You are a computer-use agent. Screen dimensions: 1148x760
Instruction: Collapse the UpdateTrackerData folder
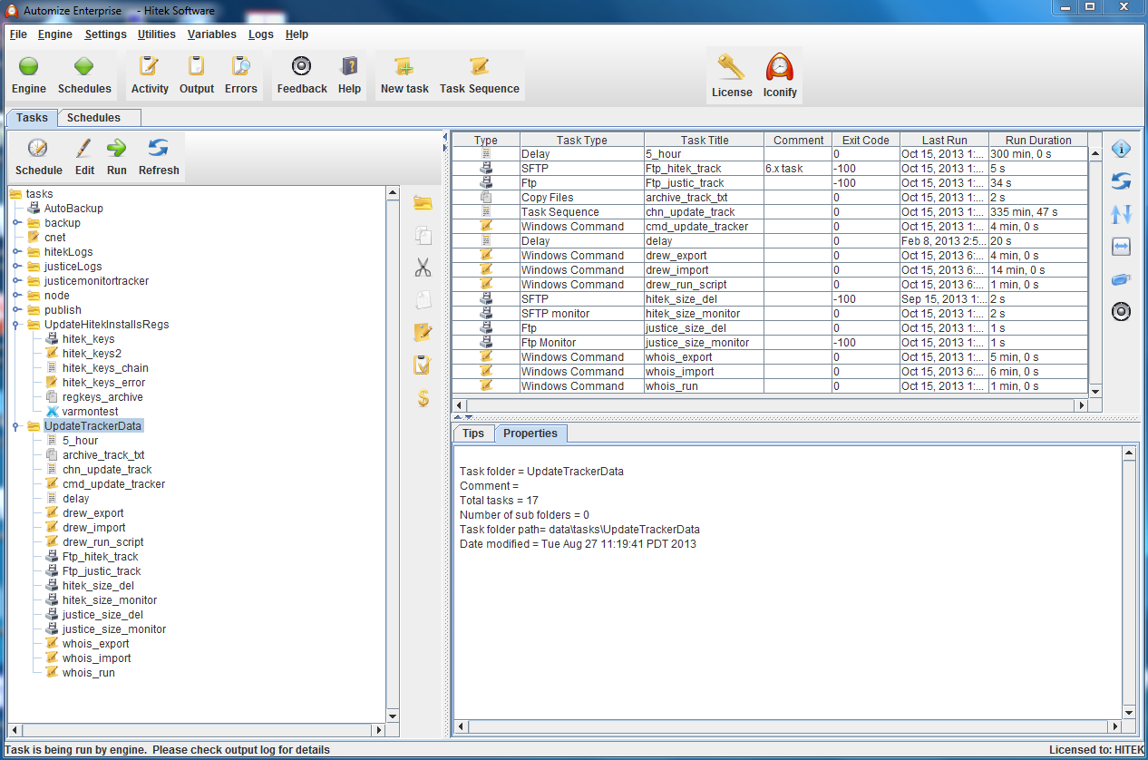pos(16,426)
